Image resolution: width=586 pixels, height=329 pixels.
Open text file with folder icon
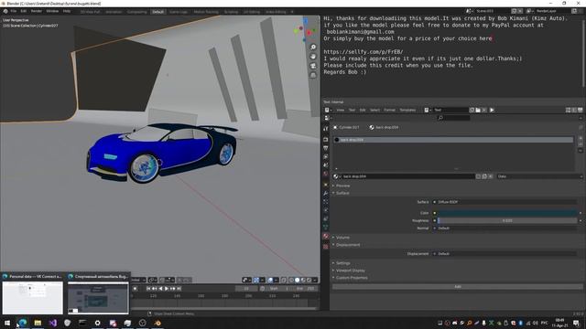[478, 110]
